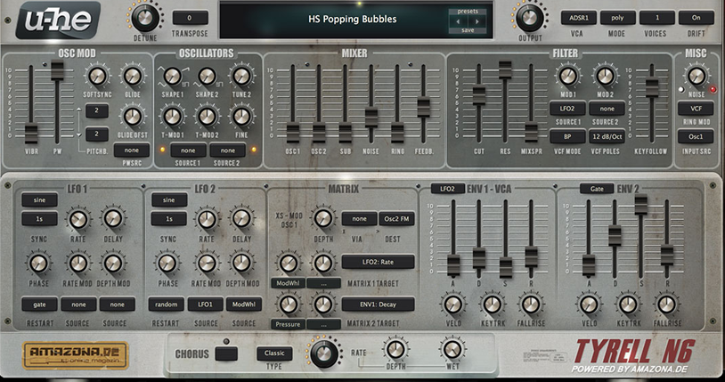Open the Classic chorus type dropdown
This screenshot has width=725, height=382.
[x=274, y=354]
